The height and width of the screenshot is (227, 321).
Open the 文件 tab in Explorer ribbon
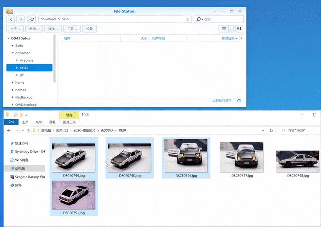pos(11,122)
